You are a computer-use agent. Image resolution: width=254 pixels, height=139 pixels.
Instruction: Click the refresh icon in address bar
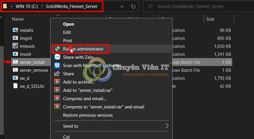point(134,6)
